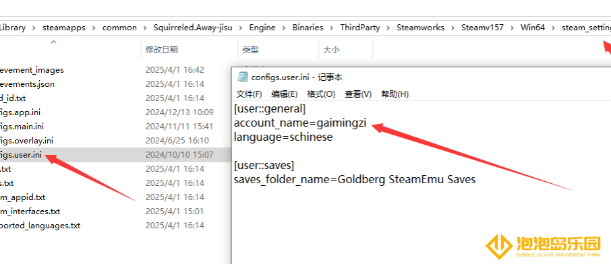Go to Squirreled.Away-jisu breadcrumb folder
This screenshot has width=611, height=264.
[x=193, y=28]
